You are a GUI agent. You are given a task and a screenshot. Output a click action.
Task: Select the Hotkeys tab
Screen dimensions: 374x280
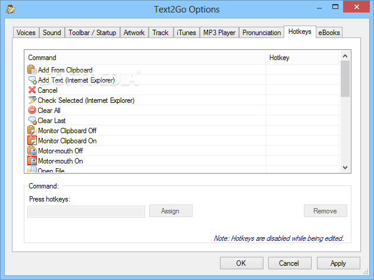(x=300, y=32)
